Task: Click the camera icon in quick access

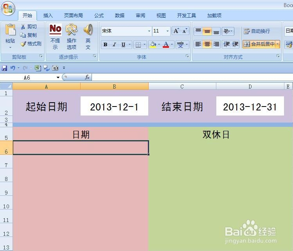Action: tap(55, 68)
